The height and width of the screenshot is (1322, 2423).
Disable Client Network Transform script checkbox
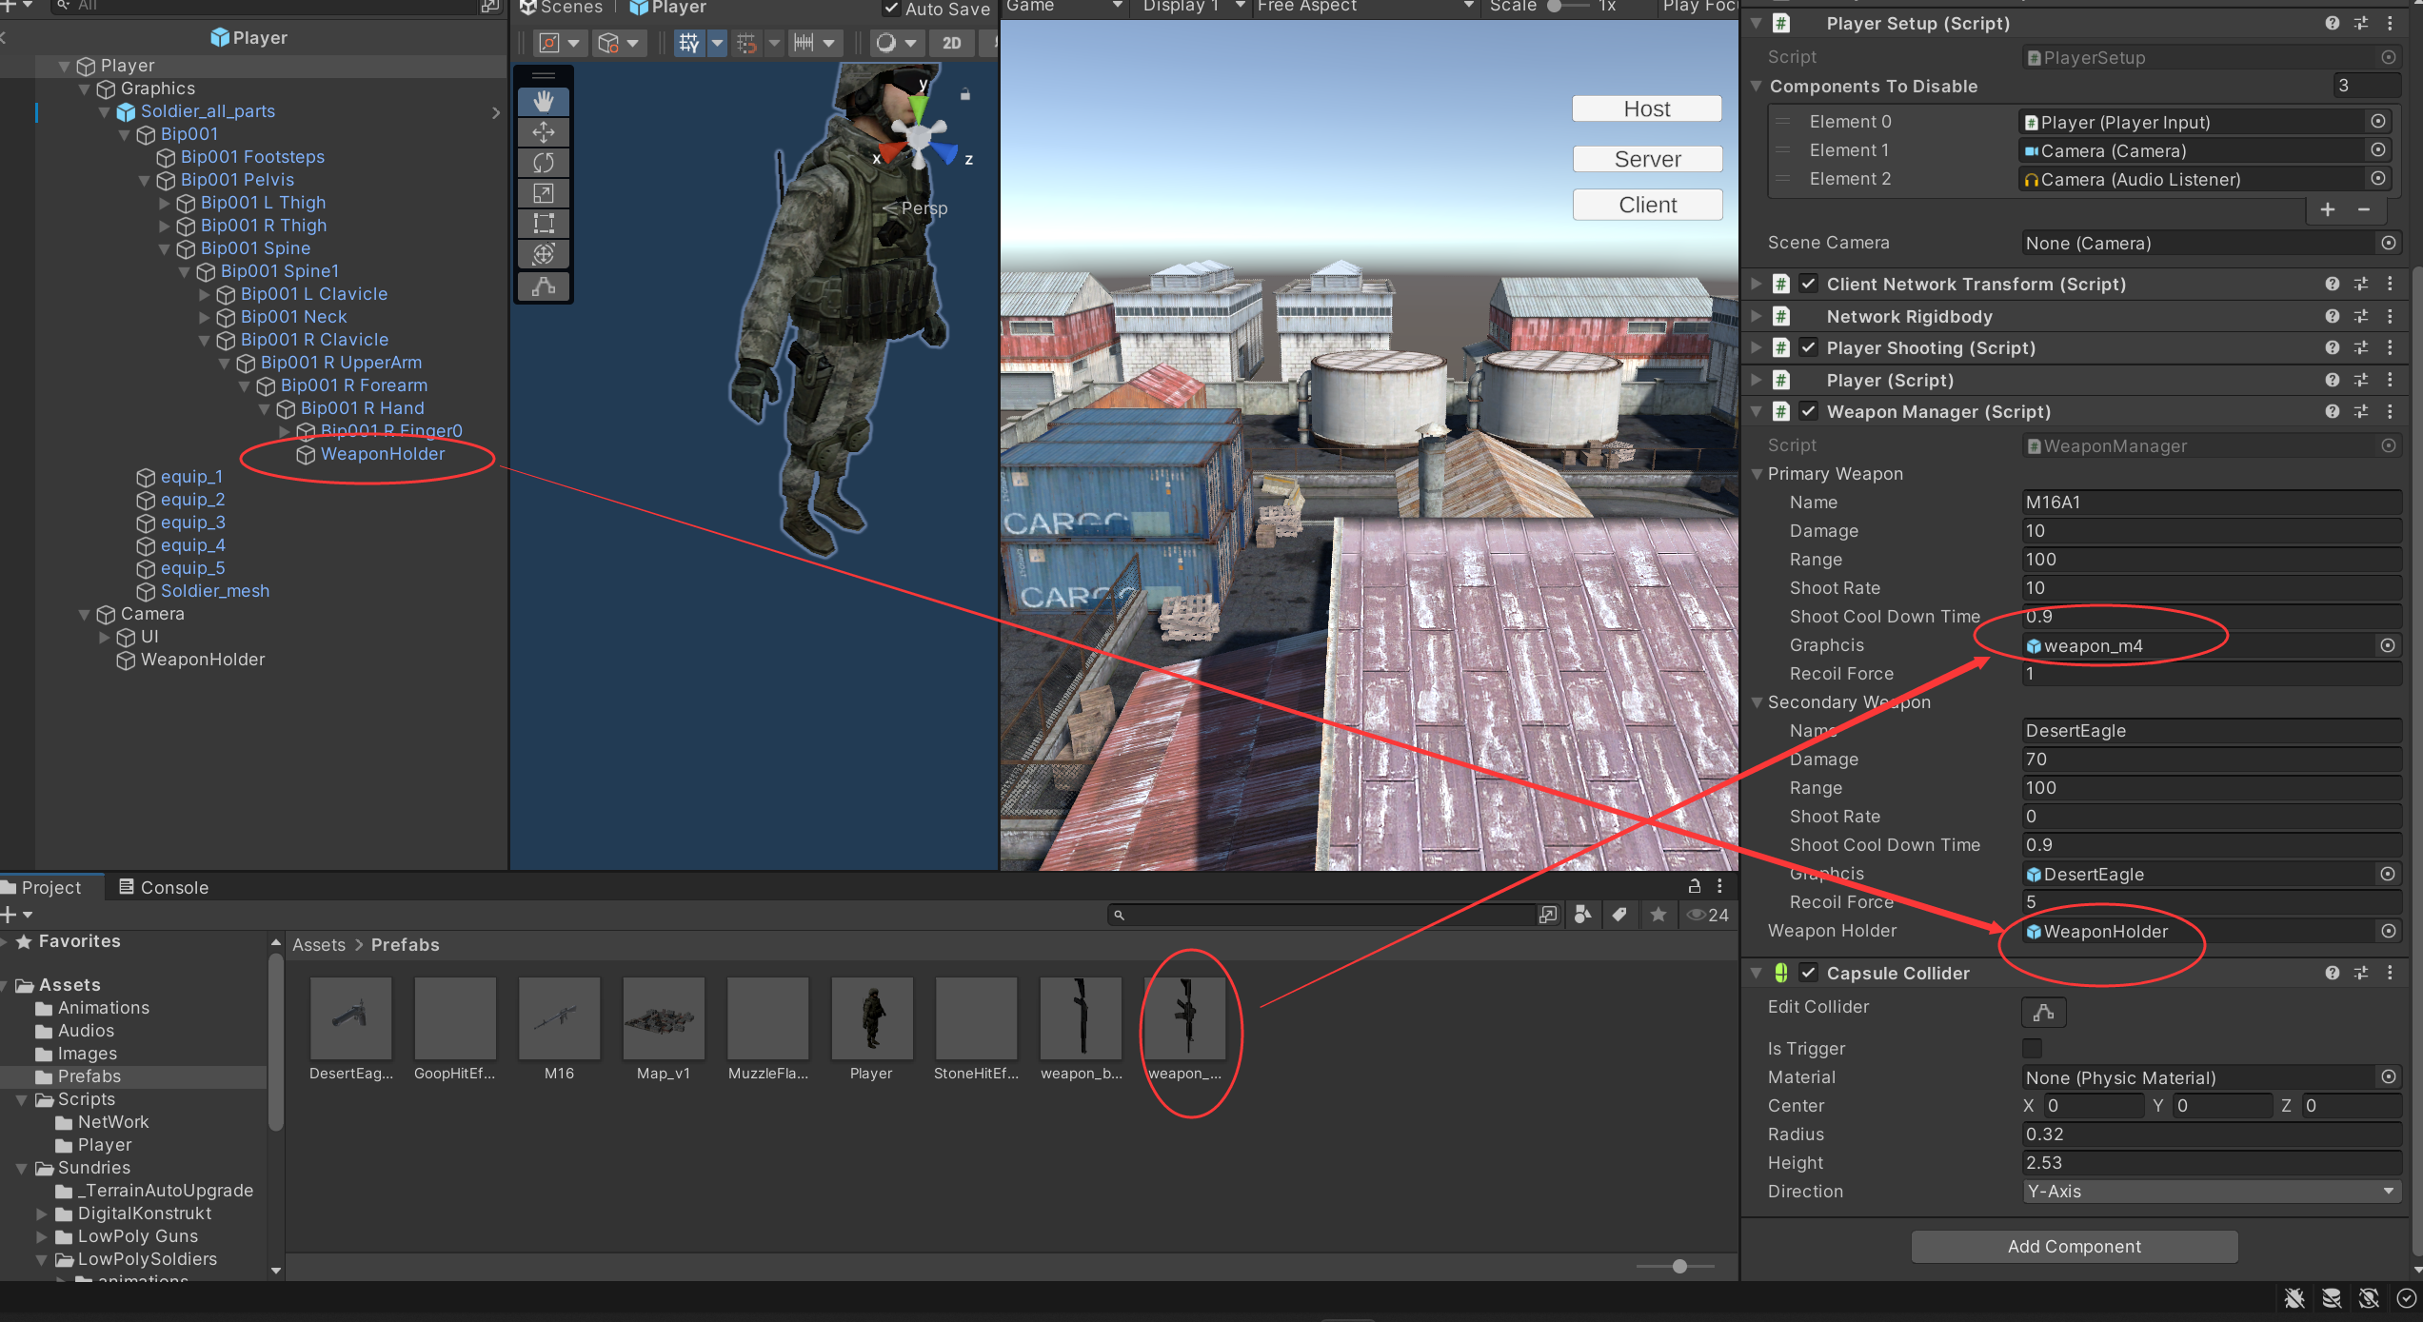coord(1809,284)
